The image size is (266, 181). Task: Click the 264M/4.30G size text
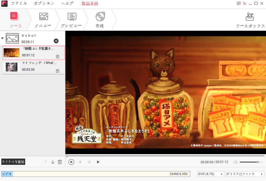179,174
